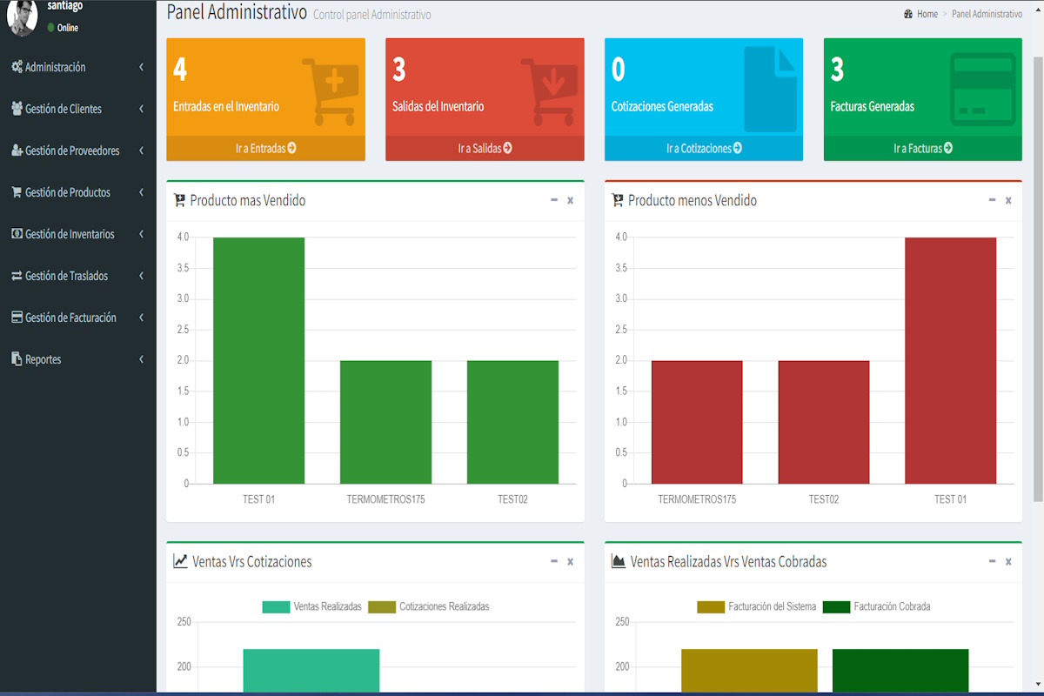Click the shopping cart plus icon in Entradas card
This screenshot has width=1044, height=696.
click(x=328, y=90)
